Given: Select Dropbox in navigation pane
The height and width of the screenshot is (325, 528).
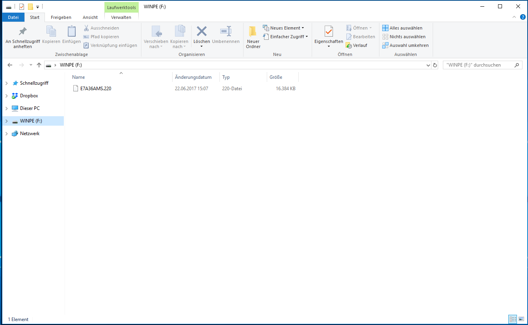Looking at the screenshot, I should tap(29, 96).
